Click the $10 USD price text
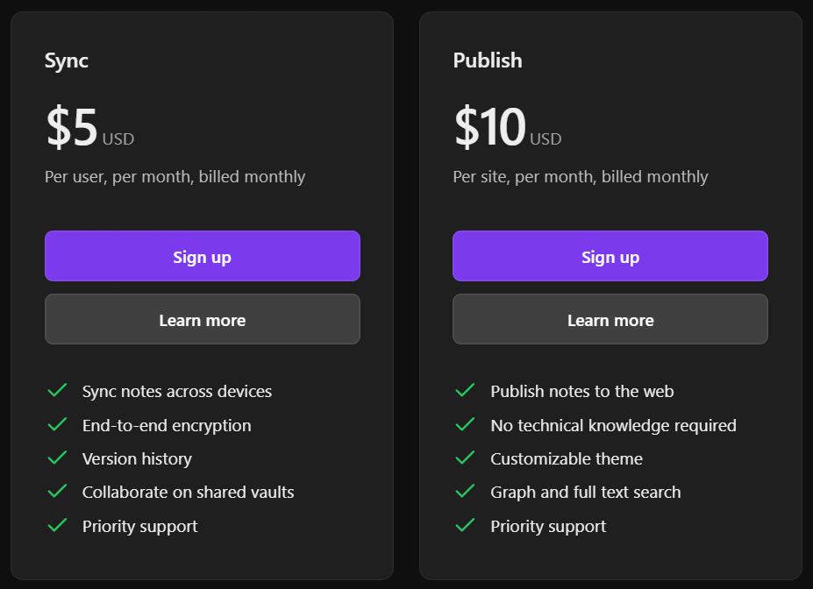The width and height of the screenshot is (813, 589). (508, 127)
